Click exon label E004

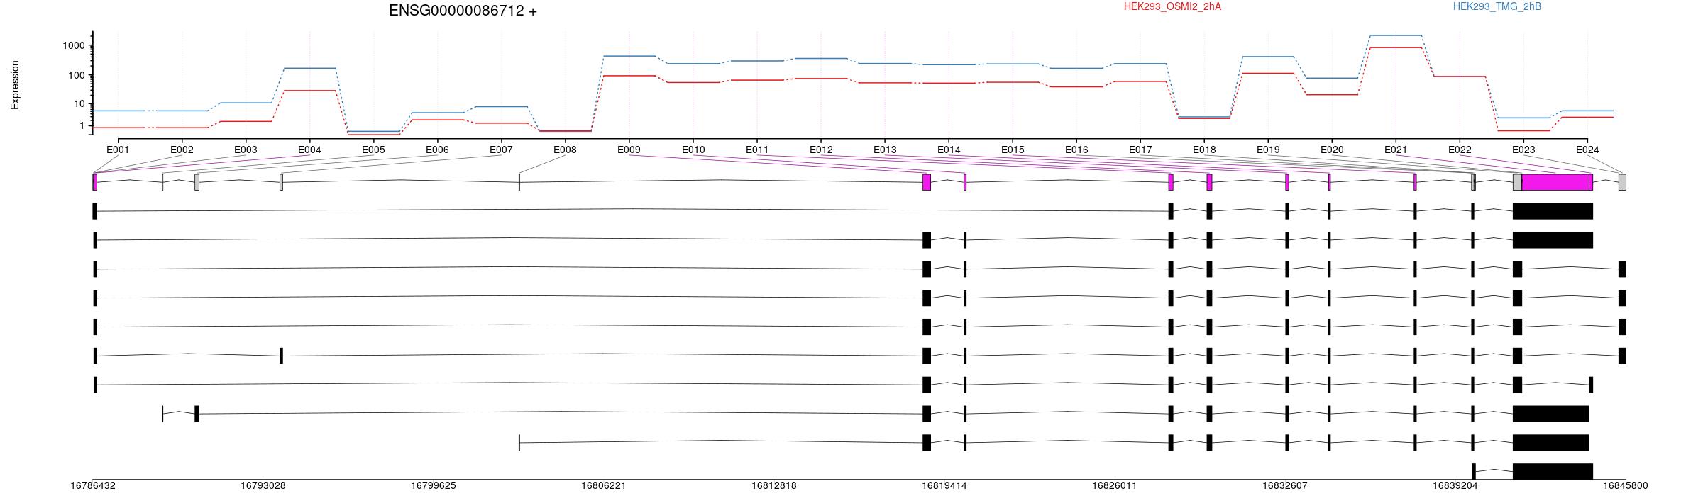point(309,150)
